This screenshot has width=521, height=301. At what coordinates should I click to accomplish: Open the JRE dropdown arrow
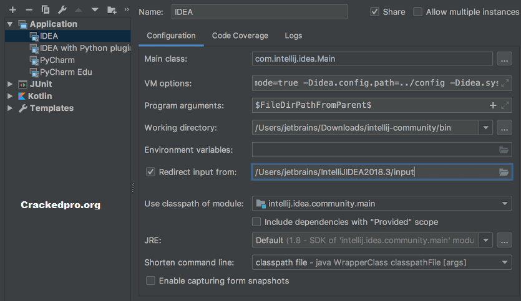[x=486, y=241]
